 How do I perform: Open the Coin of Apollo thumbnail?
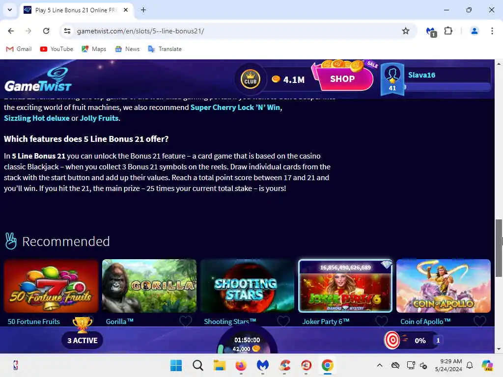444,286
